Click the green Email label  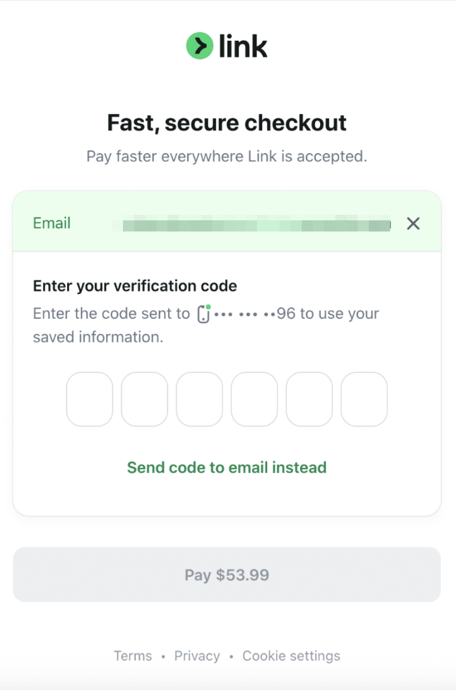pyautogui.click(x=52, y=224)
